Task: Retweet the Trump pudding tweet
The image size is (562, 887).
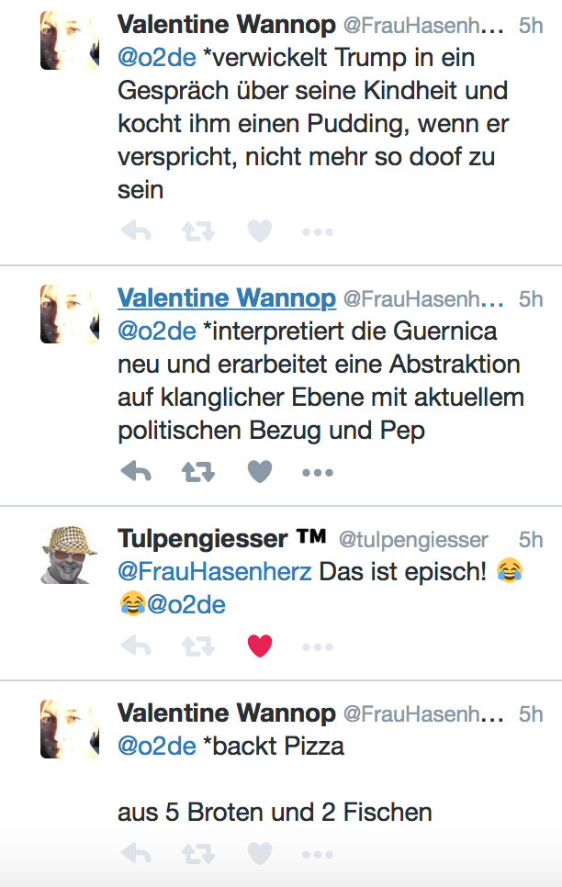Action: pos(197,231)
